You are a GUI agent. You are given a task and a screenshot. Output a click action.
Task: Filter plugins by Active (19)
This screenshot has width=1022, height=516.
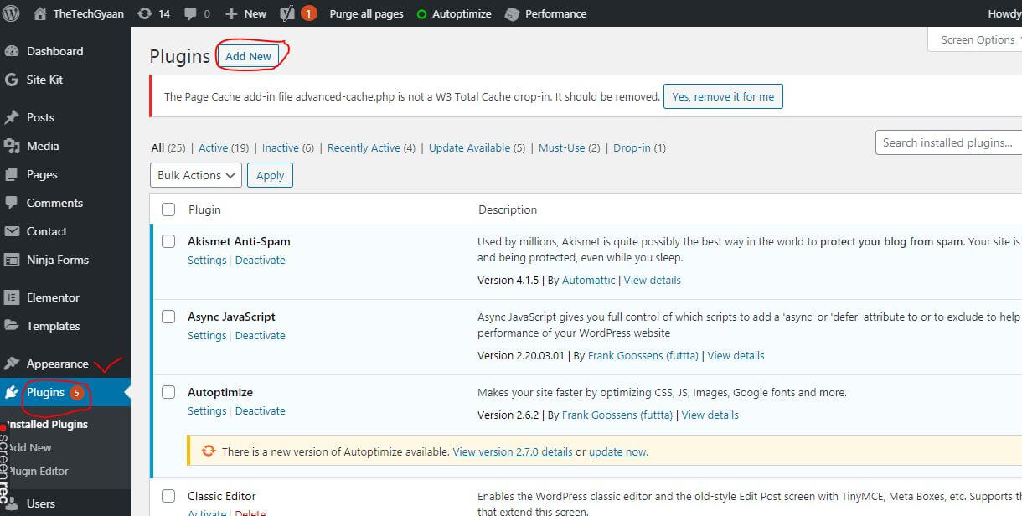point(224,147)
